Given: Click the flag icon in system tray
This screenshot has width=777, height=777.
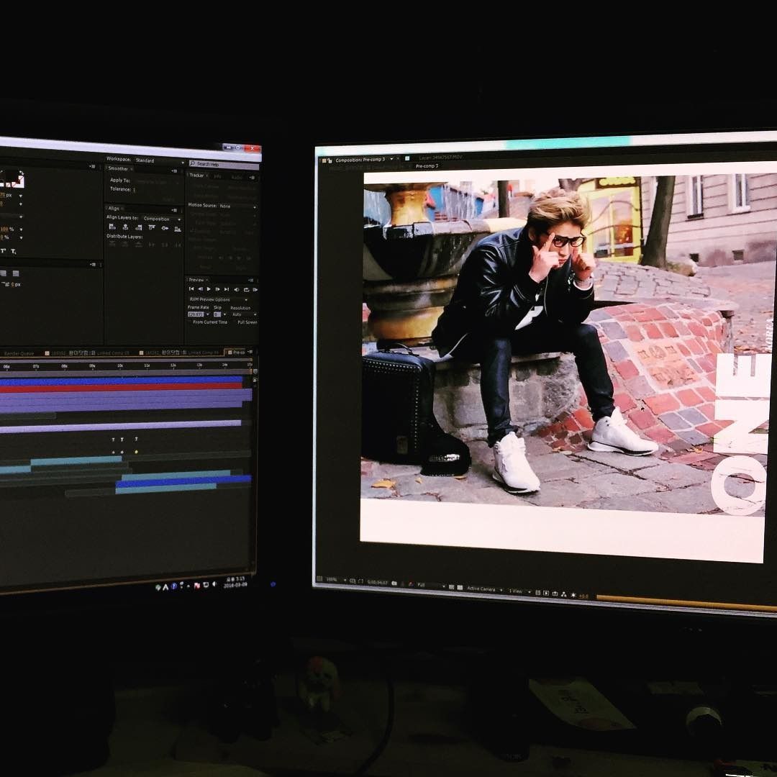Looking at the screenshot, I should tap(196, 585).
